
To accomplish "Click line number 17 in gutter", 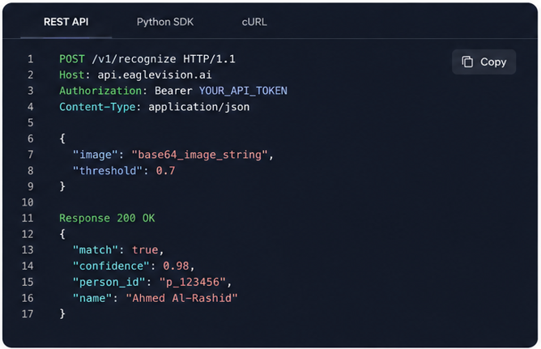I will (x=28, y=314).
